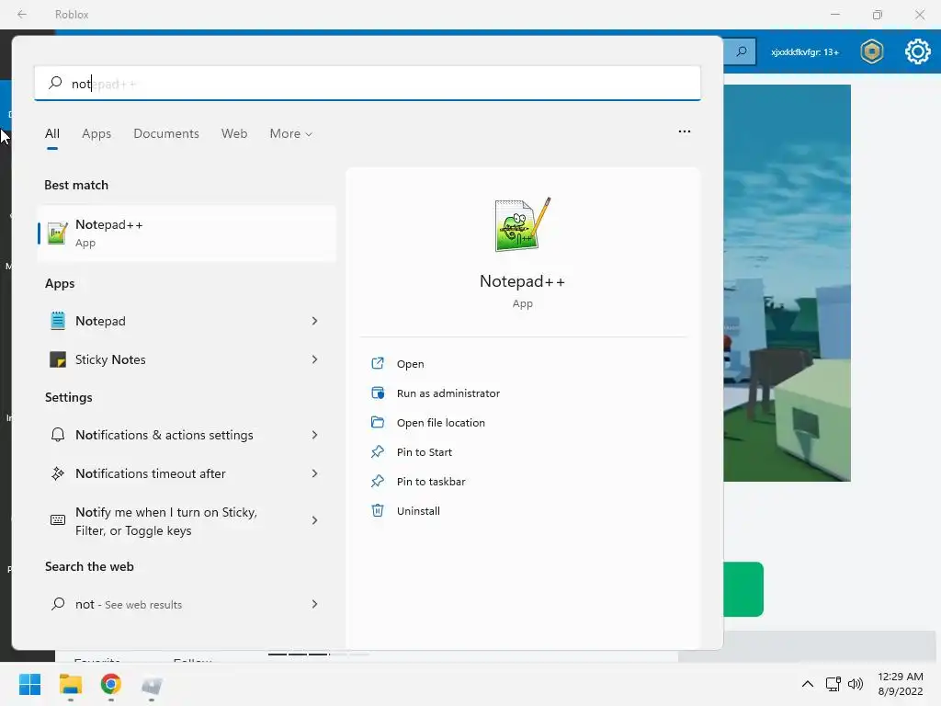Expand Notepad result chevron

coord(314,321)
